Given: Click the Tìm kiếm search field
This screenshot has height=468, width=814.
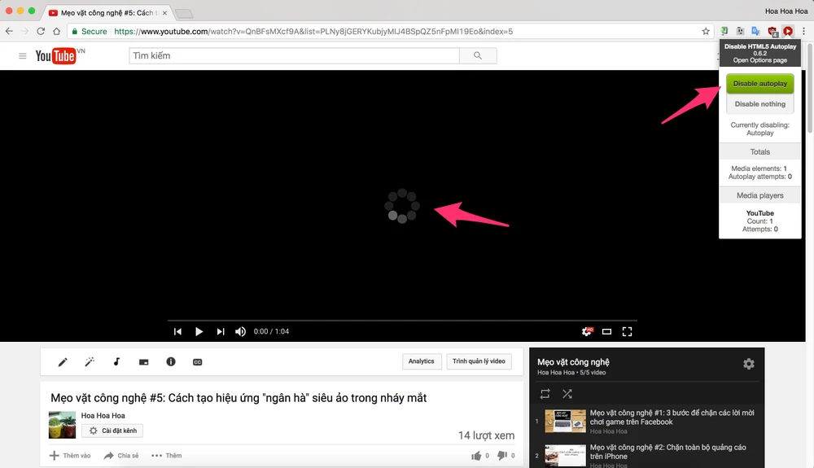Looking at the screenshot, I should pos(294,55).
